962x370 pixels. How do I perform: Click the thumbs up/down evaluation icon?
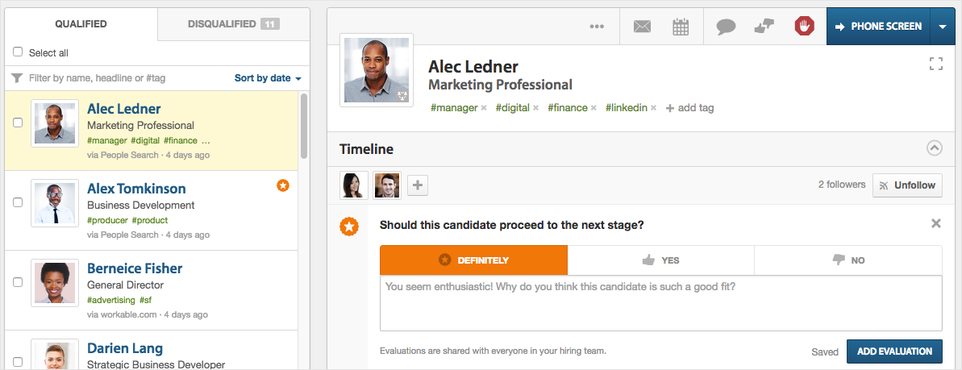pos(764,27)
